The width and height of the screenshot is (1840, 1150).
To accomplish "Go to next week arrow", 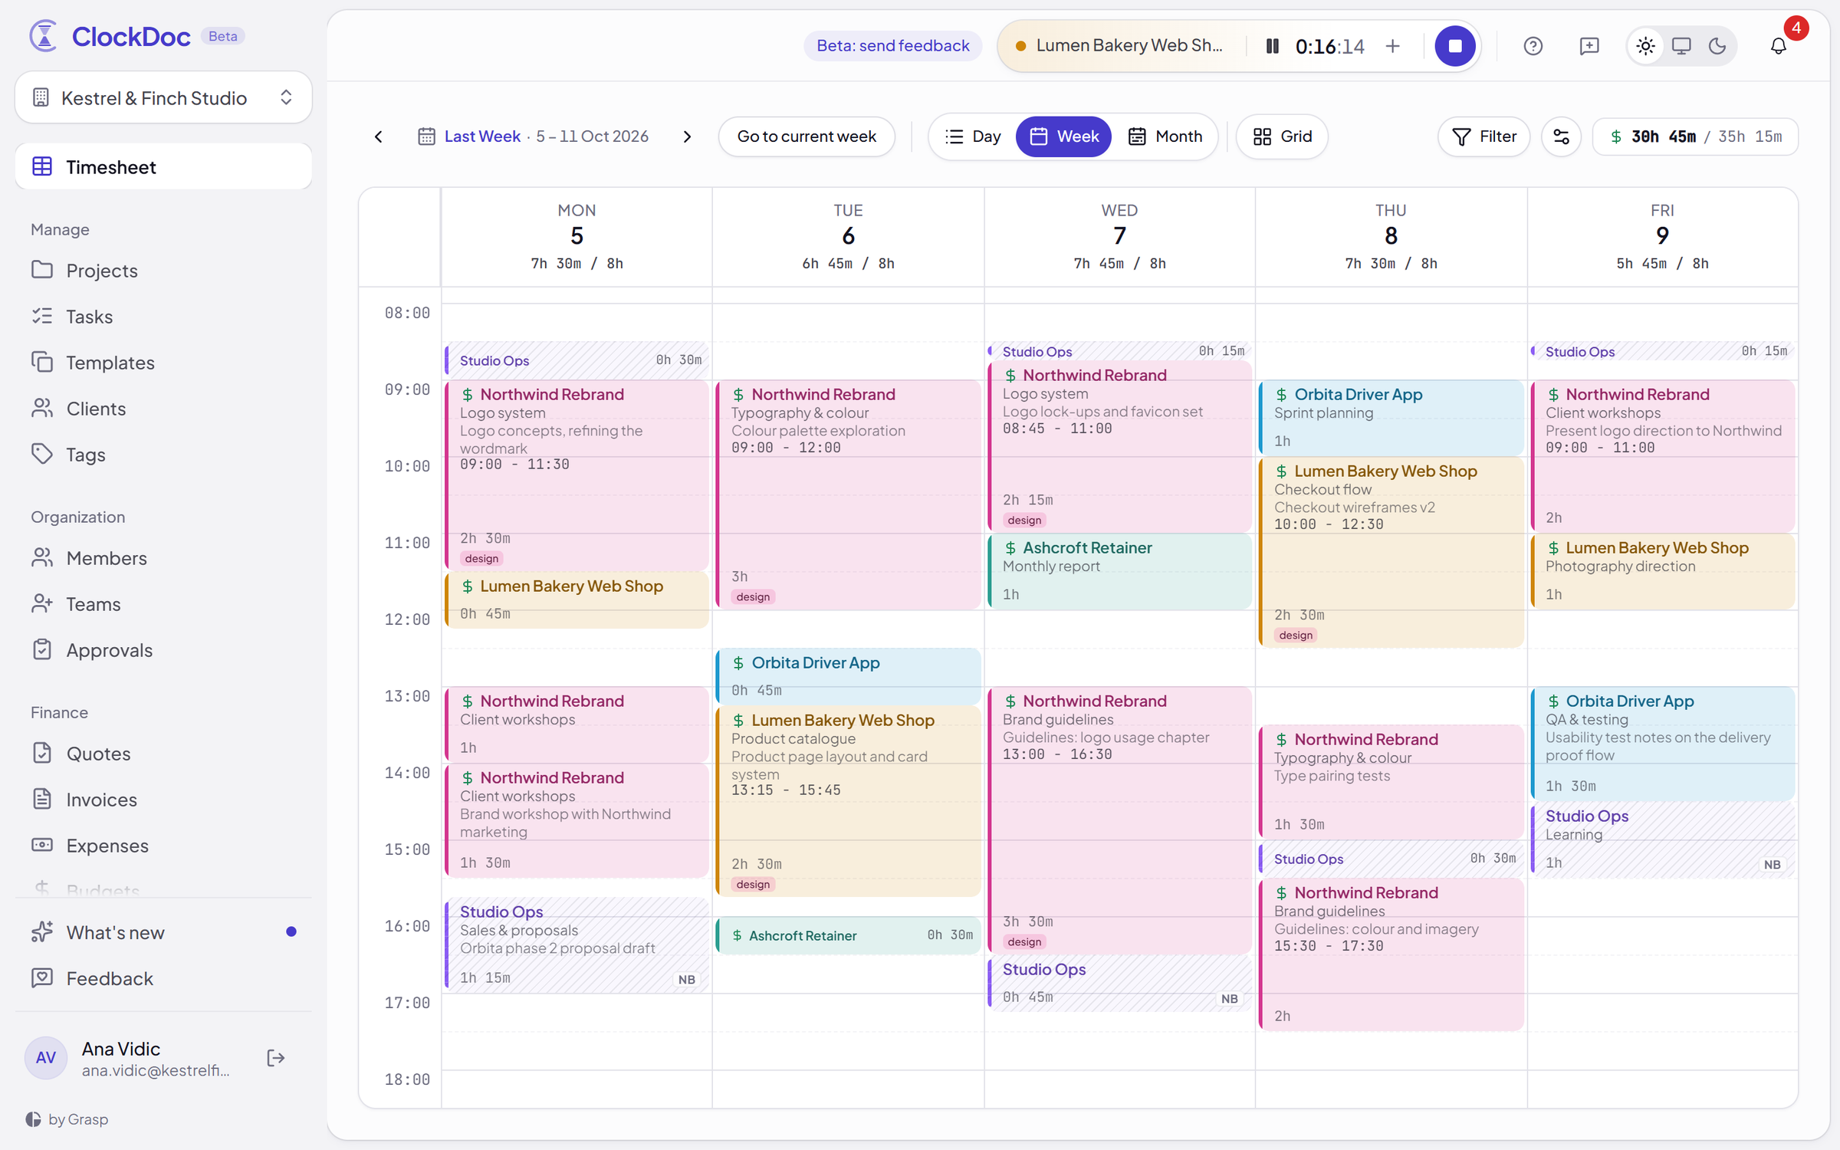I will [687, 136].
